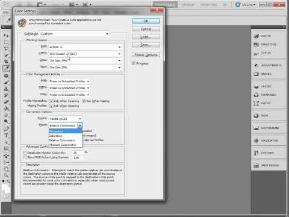Choose Relative Colorimetric from Intent list
The width and height of the screenshot is (289, 217).
click(x=66, y=140)
